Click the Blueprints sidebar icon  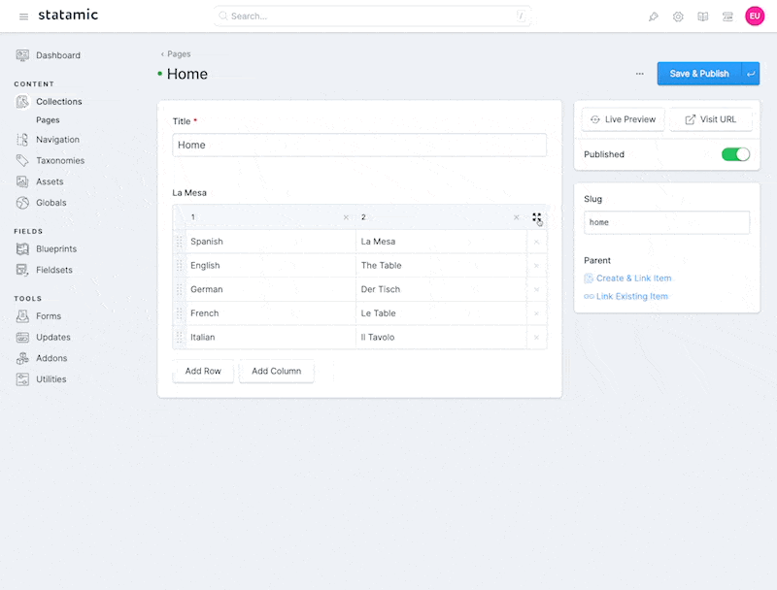pos(22,249)
